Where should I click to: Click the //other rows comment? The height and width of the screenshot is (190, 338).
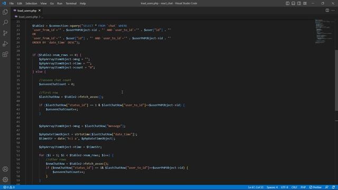click(56, 159)
